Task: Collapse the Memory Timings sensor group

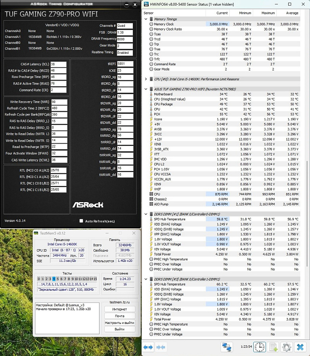Action: (x=146, y=19)
